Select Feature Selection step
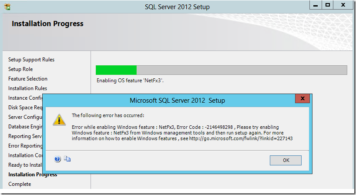 28,78
